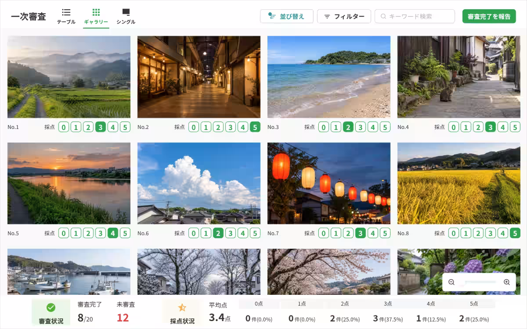Click the 審査状況 green checkmark icon
This screenshot has height=329, width=527.
point(51,308)
